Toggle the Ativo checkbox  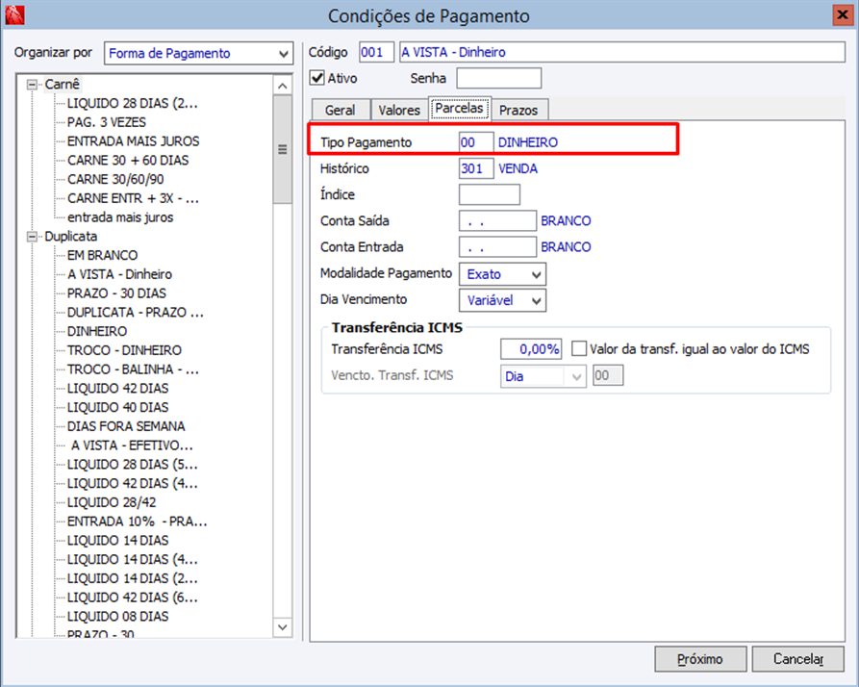pyautogui.click(x=317, y=78)
